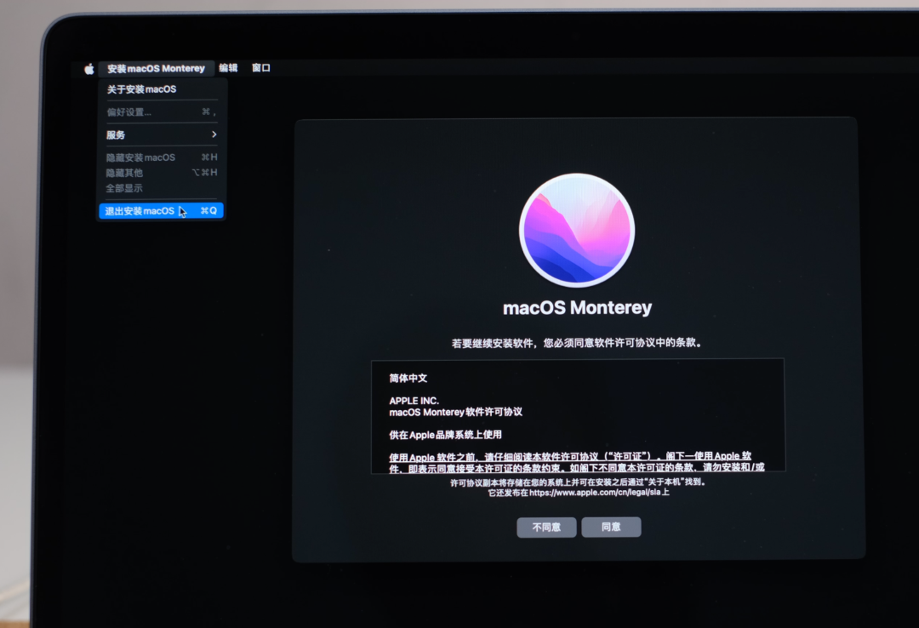Select 隐藏其他 menu entry
Image resolution: width=919 pixels, height=628 pixels.
[161, 173]
